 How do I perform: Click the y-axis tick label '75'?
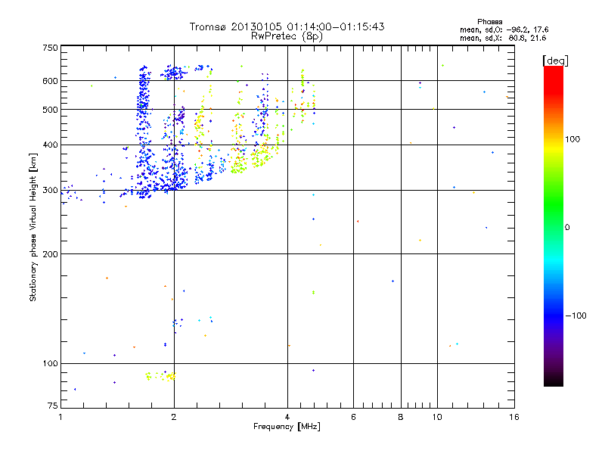tap(53, 406)
